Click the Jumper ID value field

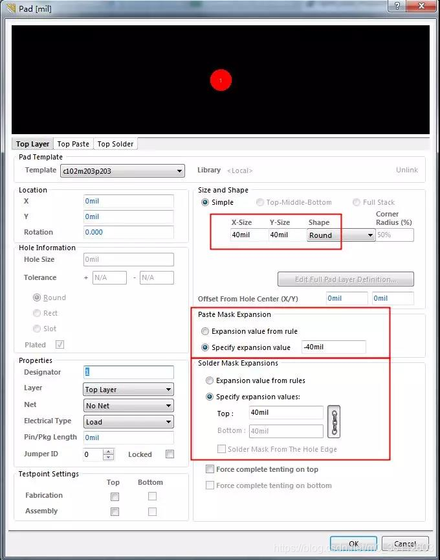tap(93, 454)
